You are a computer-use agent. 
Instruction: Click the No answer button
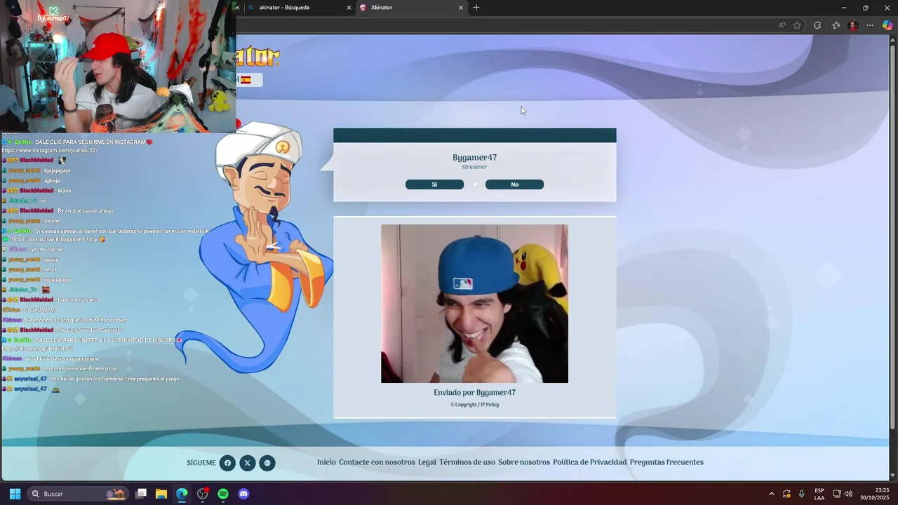(x=514, y=184)
